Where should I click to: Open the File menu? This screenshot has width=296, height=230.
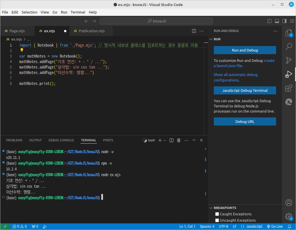tap(5, 12)
